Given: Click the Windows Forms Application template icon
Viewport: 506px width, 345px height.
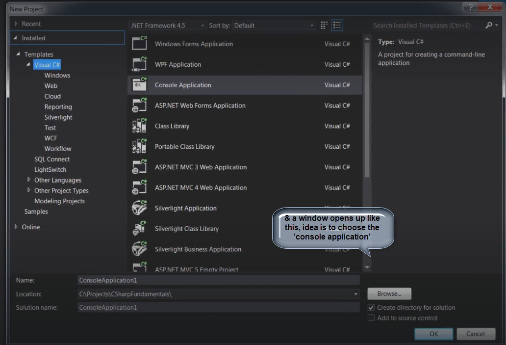Looking at the screenshot, I should point(139,43).
